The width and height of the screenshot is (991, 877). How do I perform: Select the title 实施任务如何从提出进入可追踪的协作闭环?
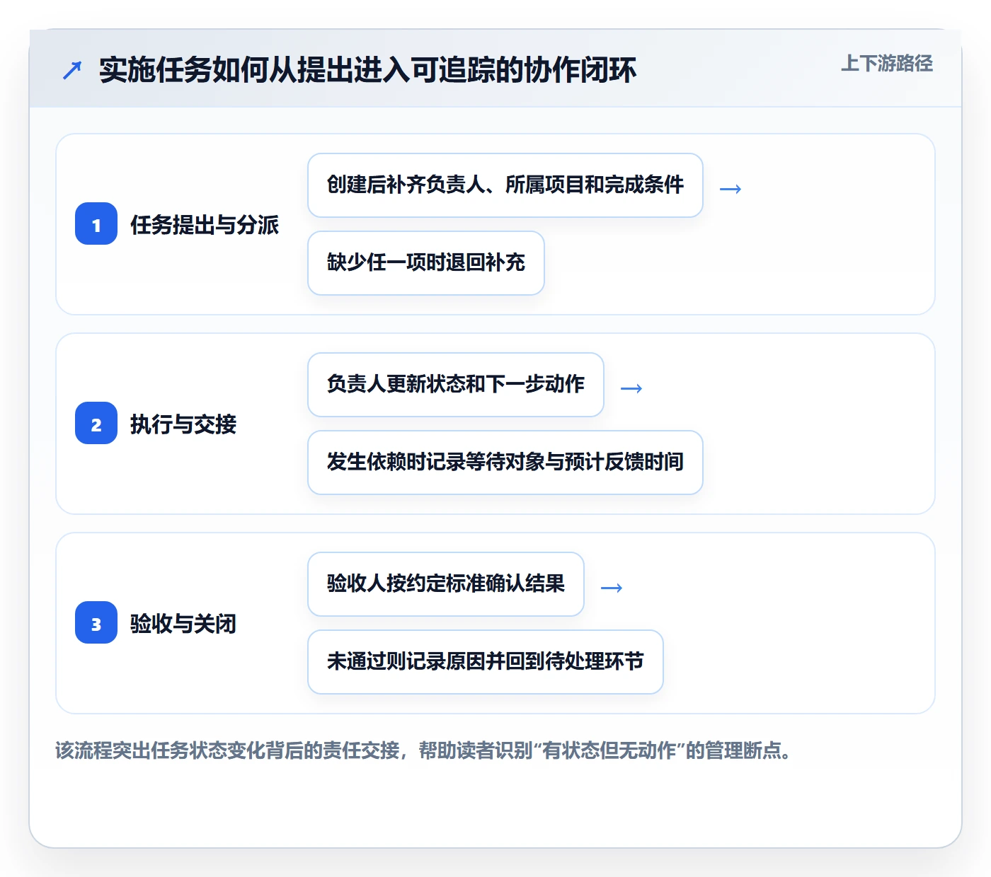367,70
